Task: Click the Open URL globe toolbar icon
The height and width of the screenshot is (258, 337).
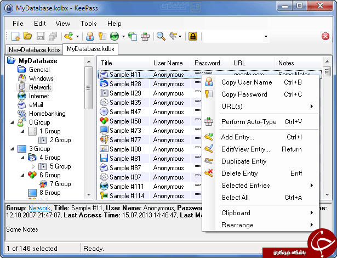Action: (x=115, y=36)
